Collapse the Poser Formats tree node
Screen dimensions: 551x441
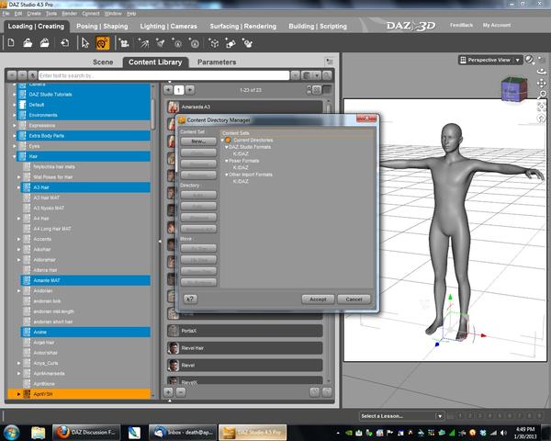(x=227, y=160)
